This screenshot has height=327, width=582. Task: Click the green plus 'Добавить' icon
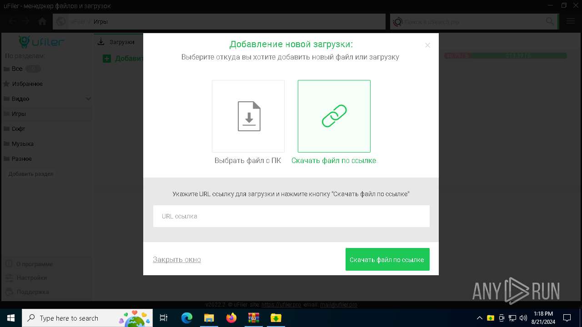(x=107, y=59)
